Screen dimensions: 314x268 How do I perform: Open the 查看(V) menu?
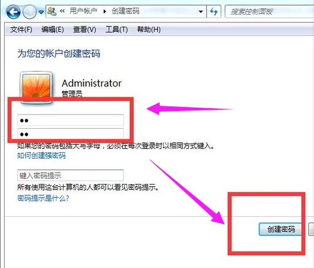[x=85, y=29]
